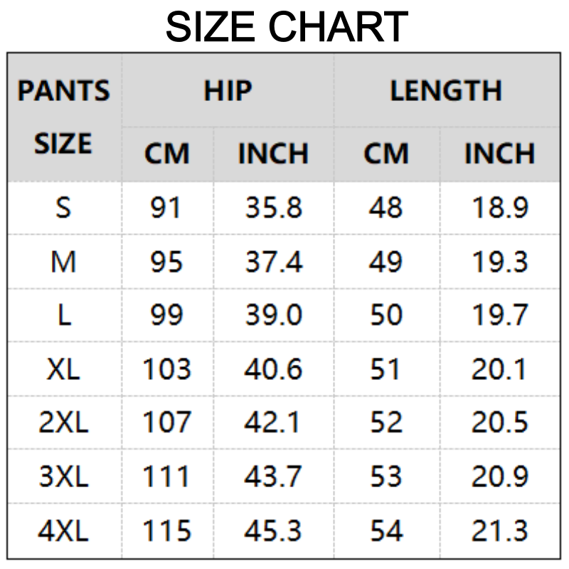Click the 39.0 hip inch cell

point(274,315)
